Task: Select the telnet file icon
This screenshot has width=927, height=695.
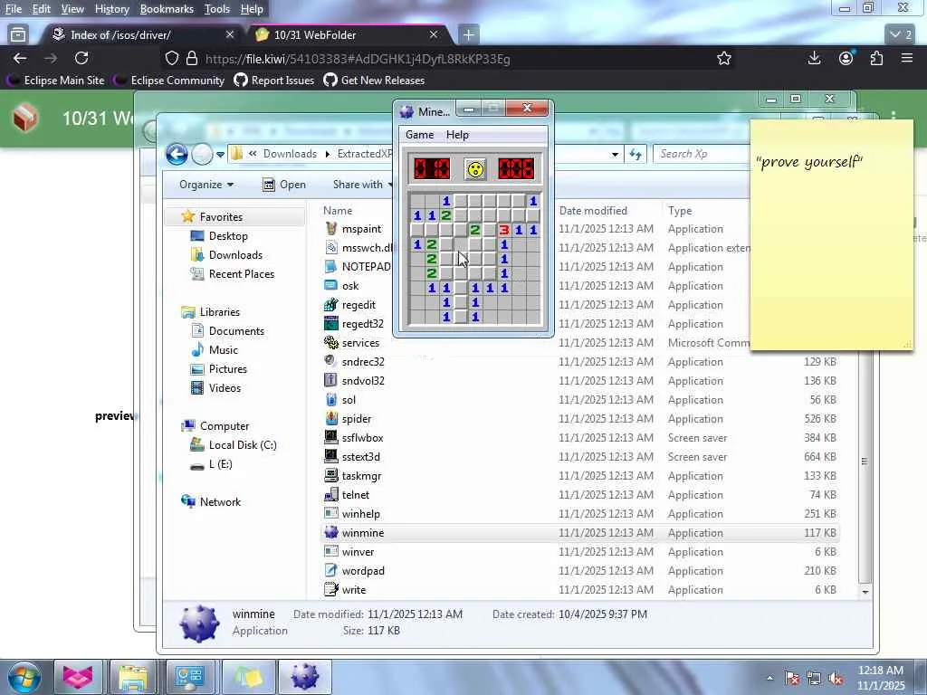Action: pyautogui.click(x=331, y=495)
